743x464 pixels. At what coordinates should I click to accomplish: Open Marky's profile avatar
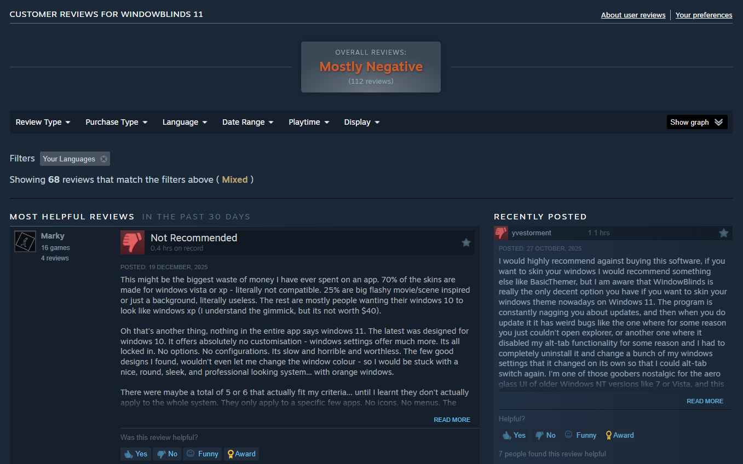click(25, 241)
